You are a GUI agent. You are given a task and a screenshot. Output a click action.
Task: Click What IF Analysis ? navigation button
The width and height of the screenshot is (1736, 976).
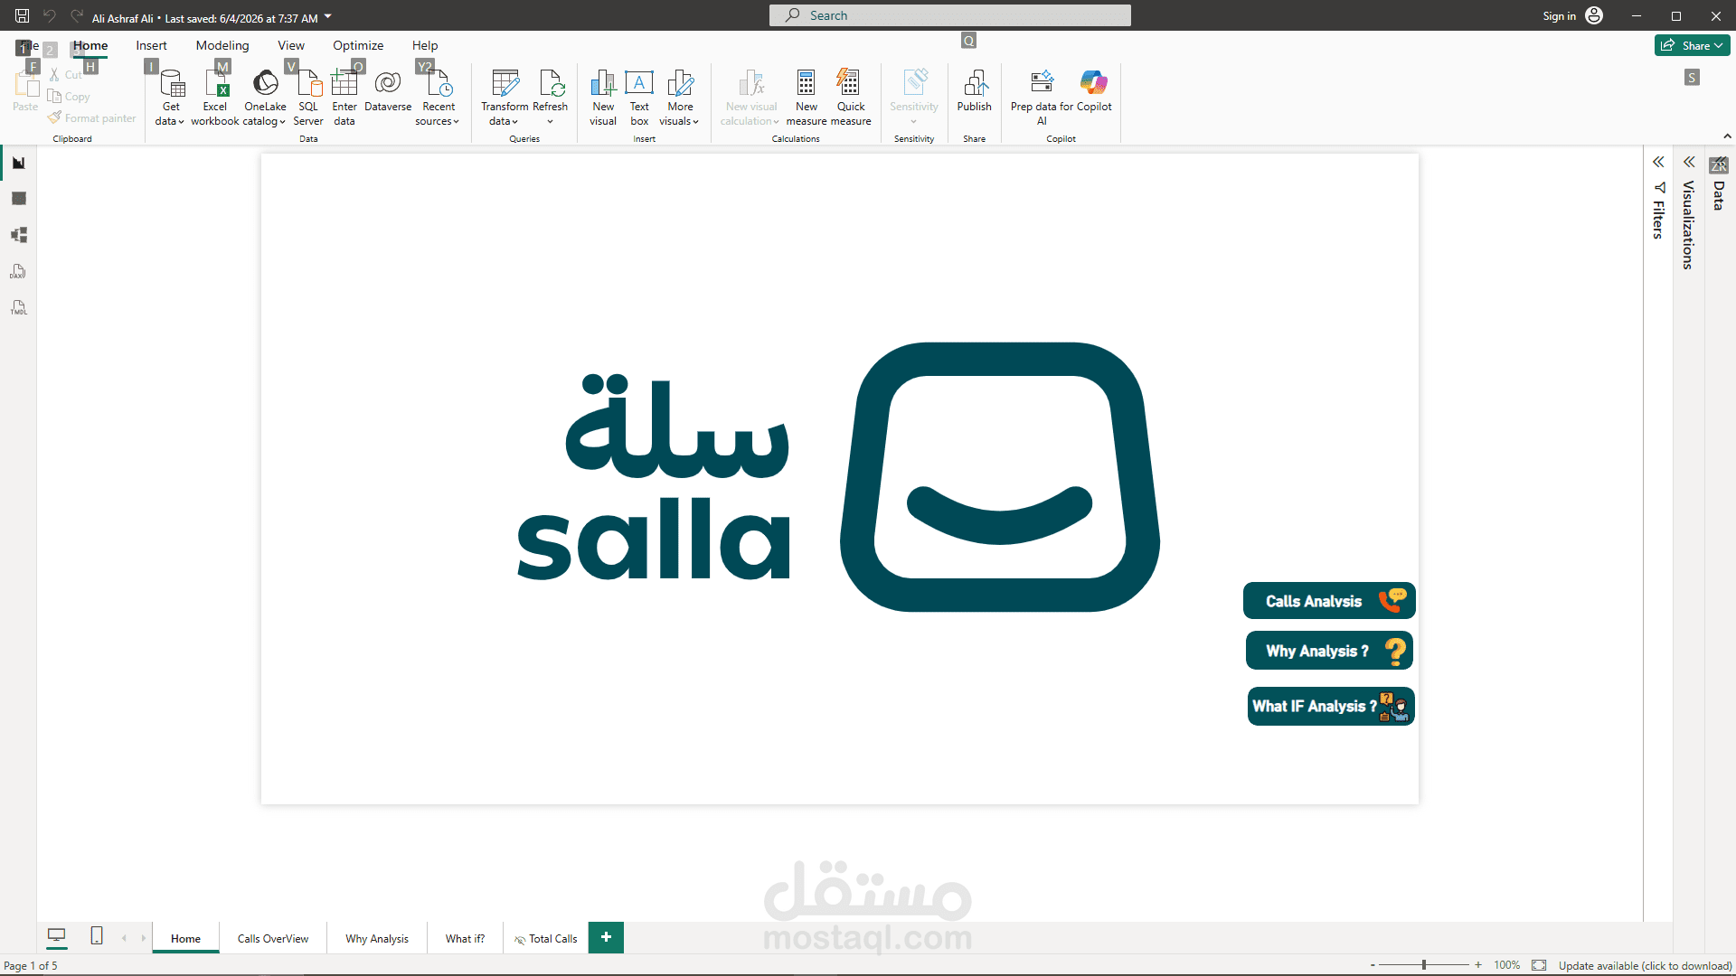[1331, 706]
